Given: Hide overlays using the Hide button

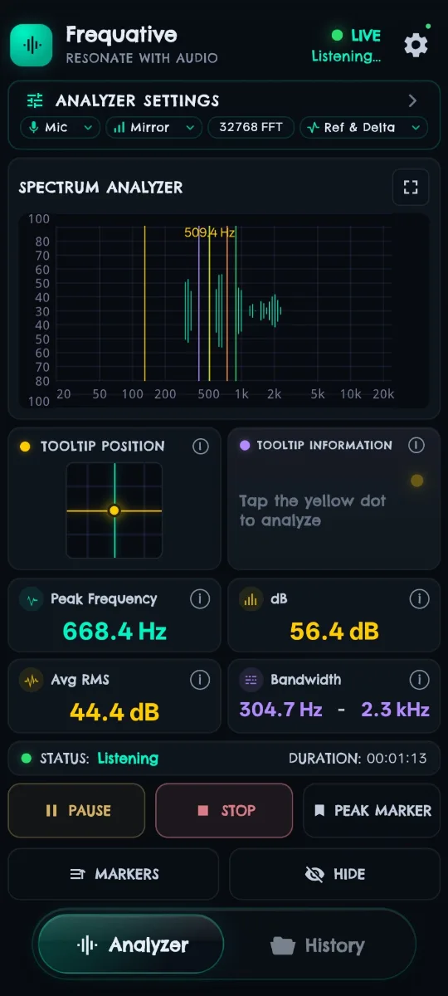Looking at the screenshot, I should 334,874.
